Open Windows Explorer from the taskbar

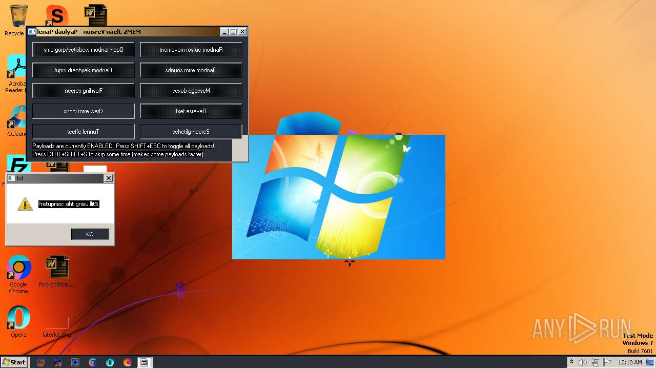pos(58,362)
